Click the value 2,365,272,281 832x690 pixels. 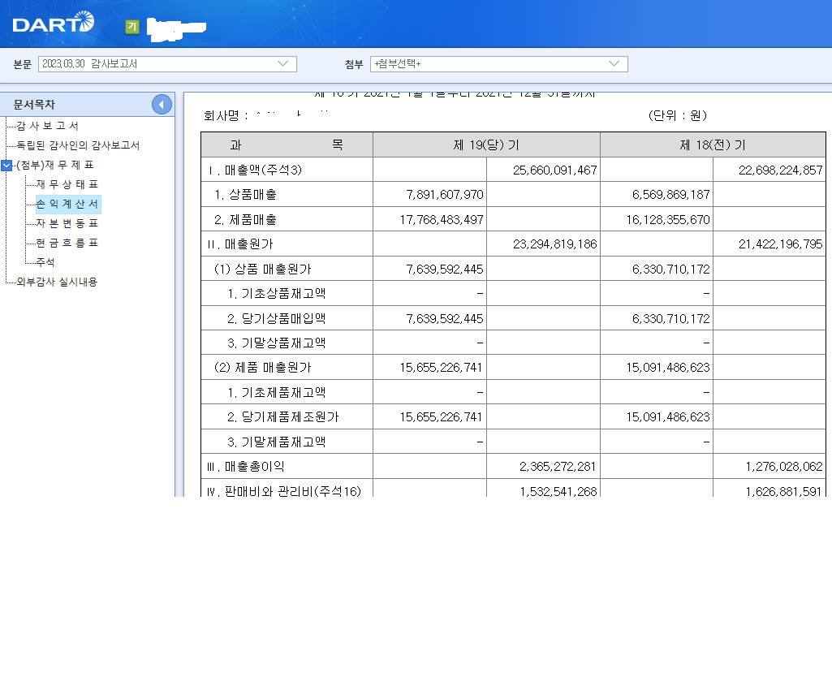coord(558,467)
